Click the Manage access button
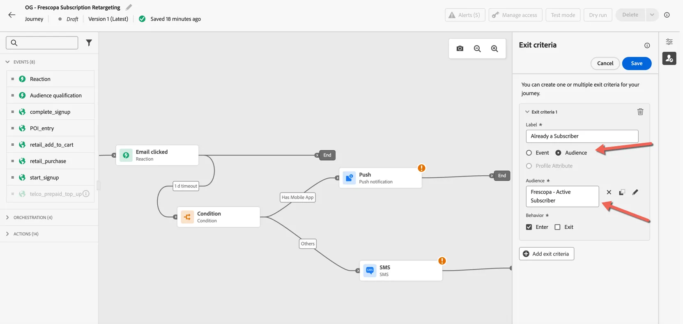Screen dimensions: 683x324 (x=515, y=15)
